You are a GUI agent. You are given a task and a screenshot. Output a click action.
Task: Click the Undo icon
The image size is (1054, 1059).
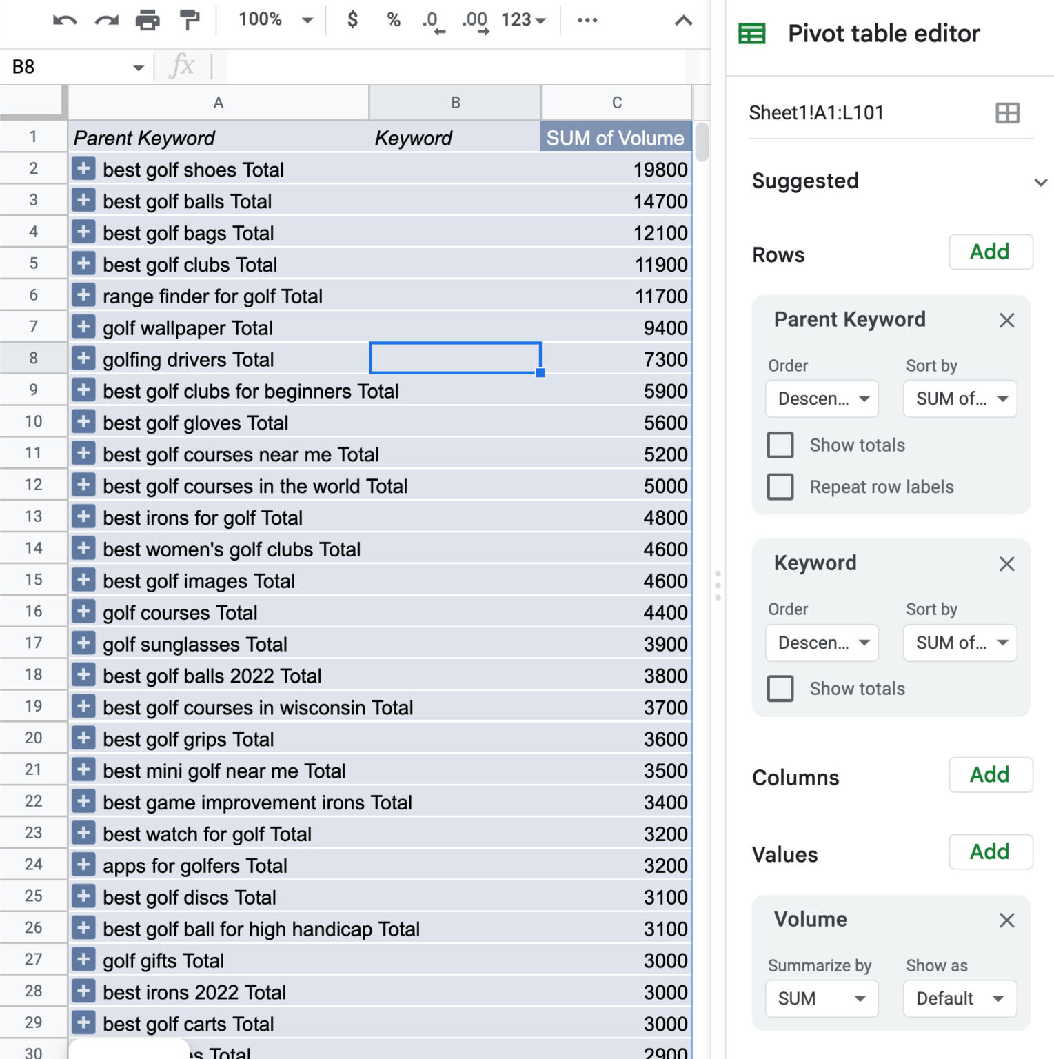(x=63, y=20)
